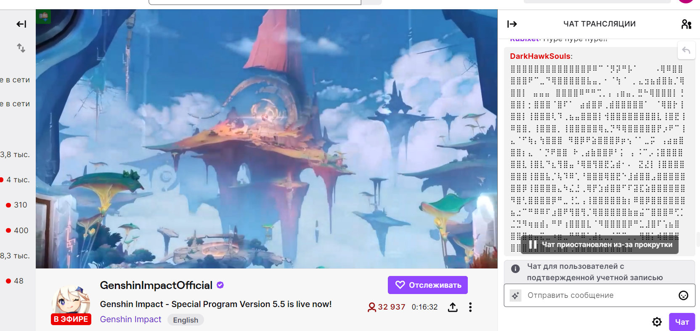Image resolution: width=700 pixels, height=331 pixels.
Task: Open the emoji picker in chat
Action: pos(684,295)
